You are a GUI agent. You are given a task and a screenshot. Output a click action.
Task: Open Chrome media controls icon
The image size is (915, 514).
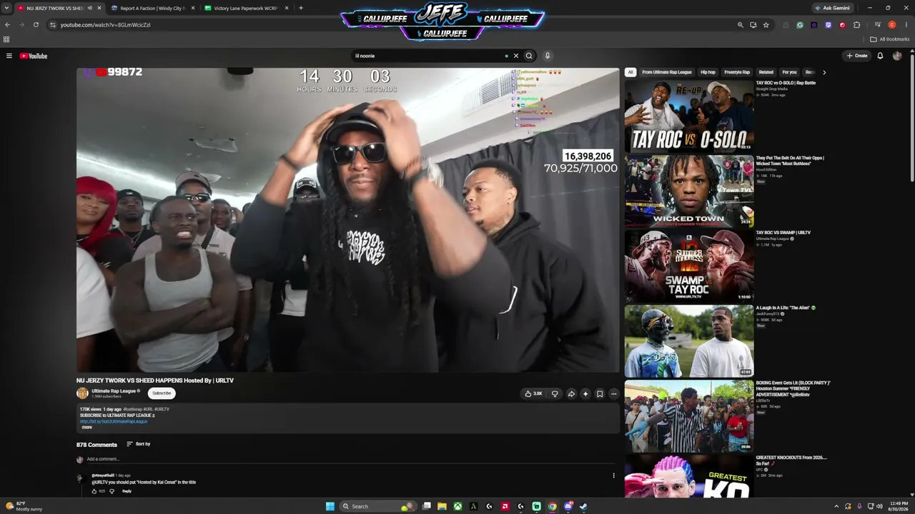[878, 25]
